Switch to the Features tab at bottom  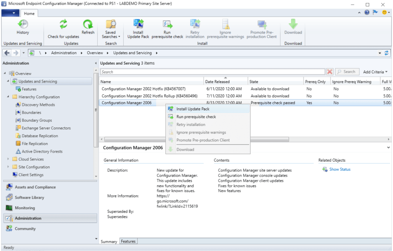point(128,241)
